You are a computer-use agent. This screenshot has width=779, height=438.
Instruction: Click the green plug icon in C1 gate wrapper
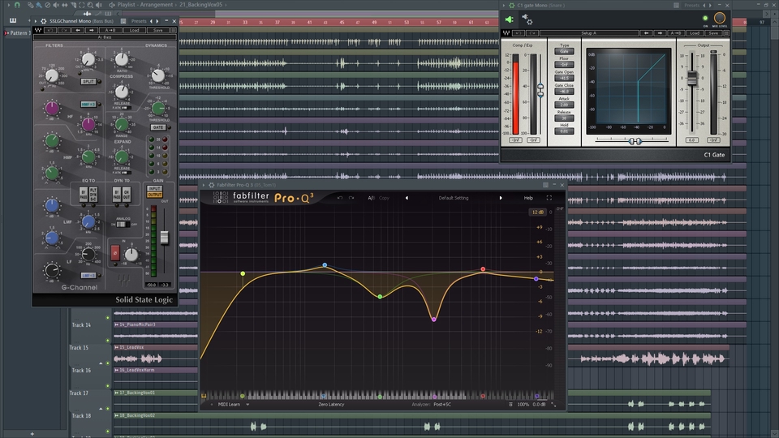pyautogui.click(x=510, y=19)
